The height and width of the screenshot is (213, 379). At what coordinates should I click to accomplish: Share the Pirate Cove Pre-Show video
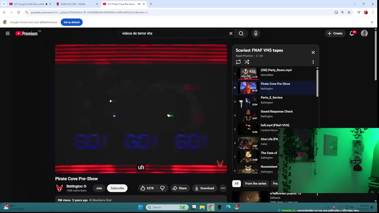[x=180, y=188]
